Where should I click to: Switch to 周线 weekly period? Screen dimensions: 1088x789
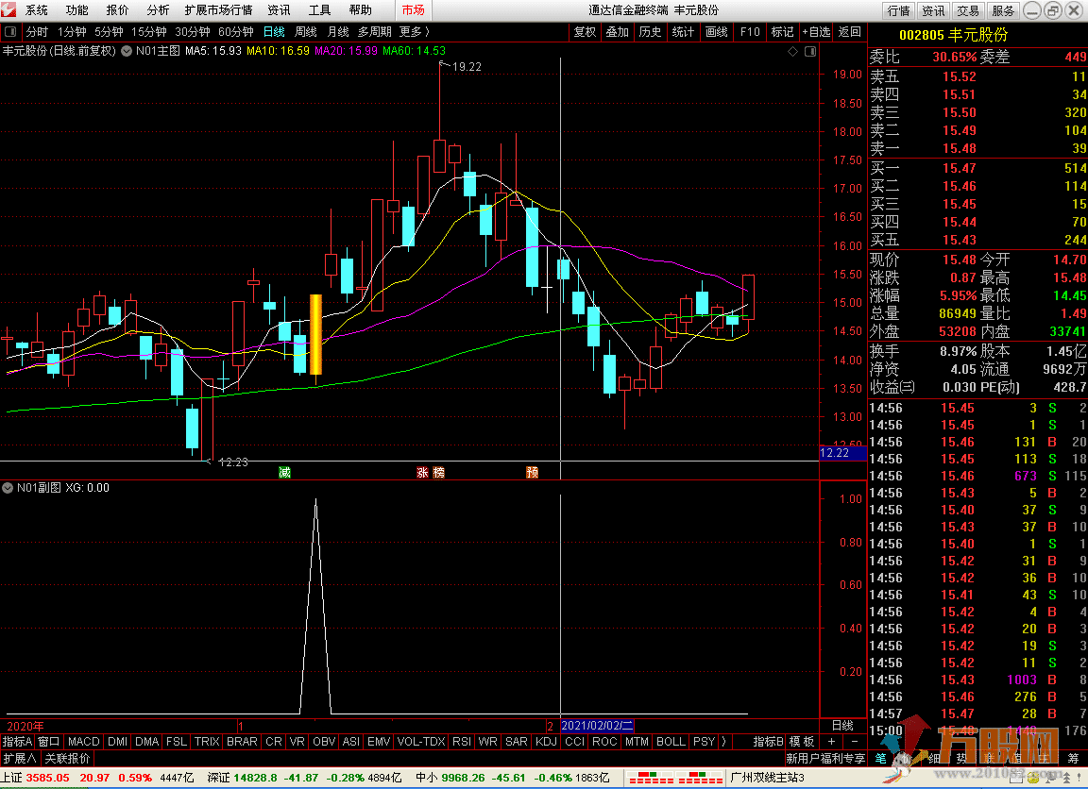click(x=306, y=32)
